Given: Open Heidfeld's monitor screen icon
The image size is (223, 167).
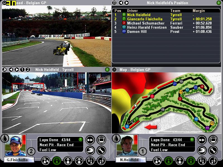Looking at the screenshot, I should point(213,140).
